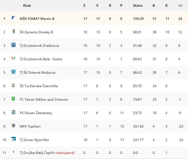188x159 pixels.
Task: Click the +/- column header
Action: [x=180, y=6]
